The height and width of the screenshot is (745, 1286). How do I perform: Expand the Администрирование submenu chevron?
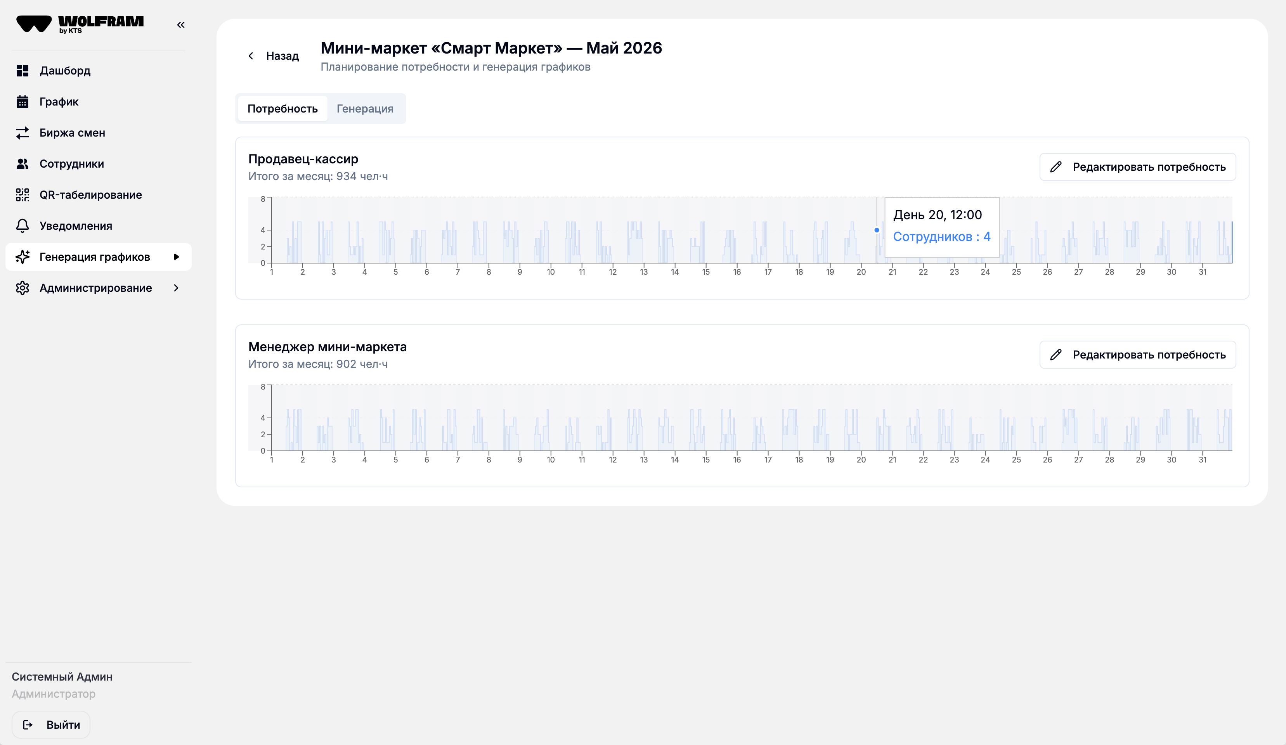(177, 288)
